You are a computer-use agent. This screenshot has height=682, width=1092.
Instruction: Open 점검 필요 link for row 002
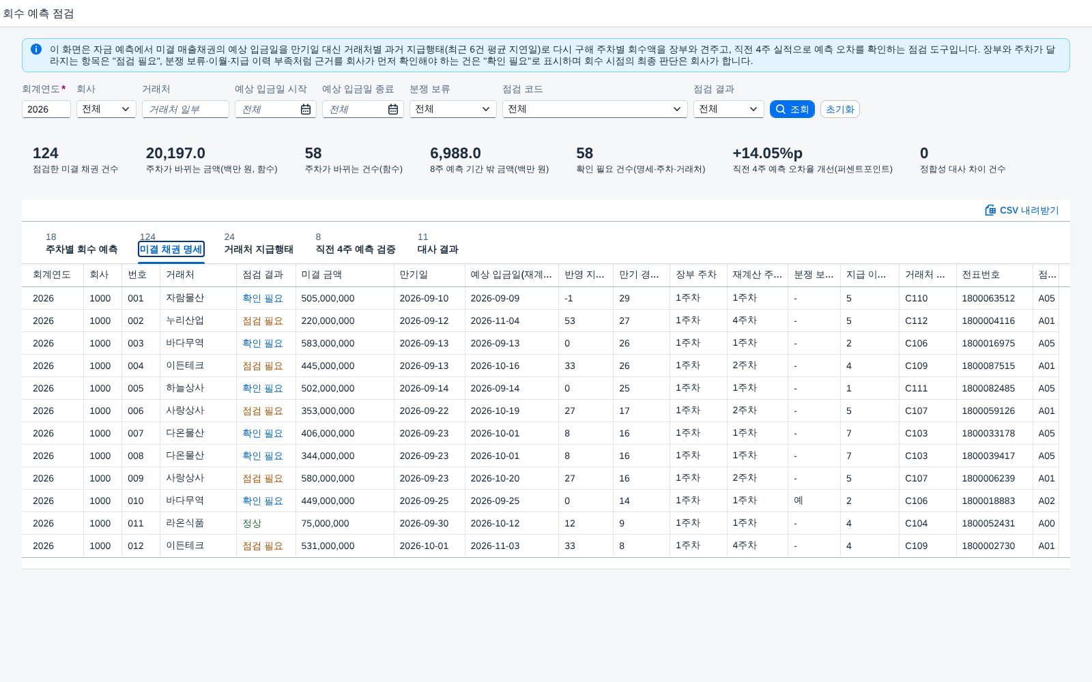click(263, 321)
